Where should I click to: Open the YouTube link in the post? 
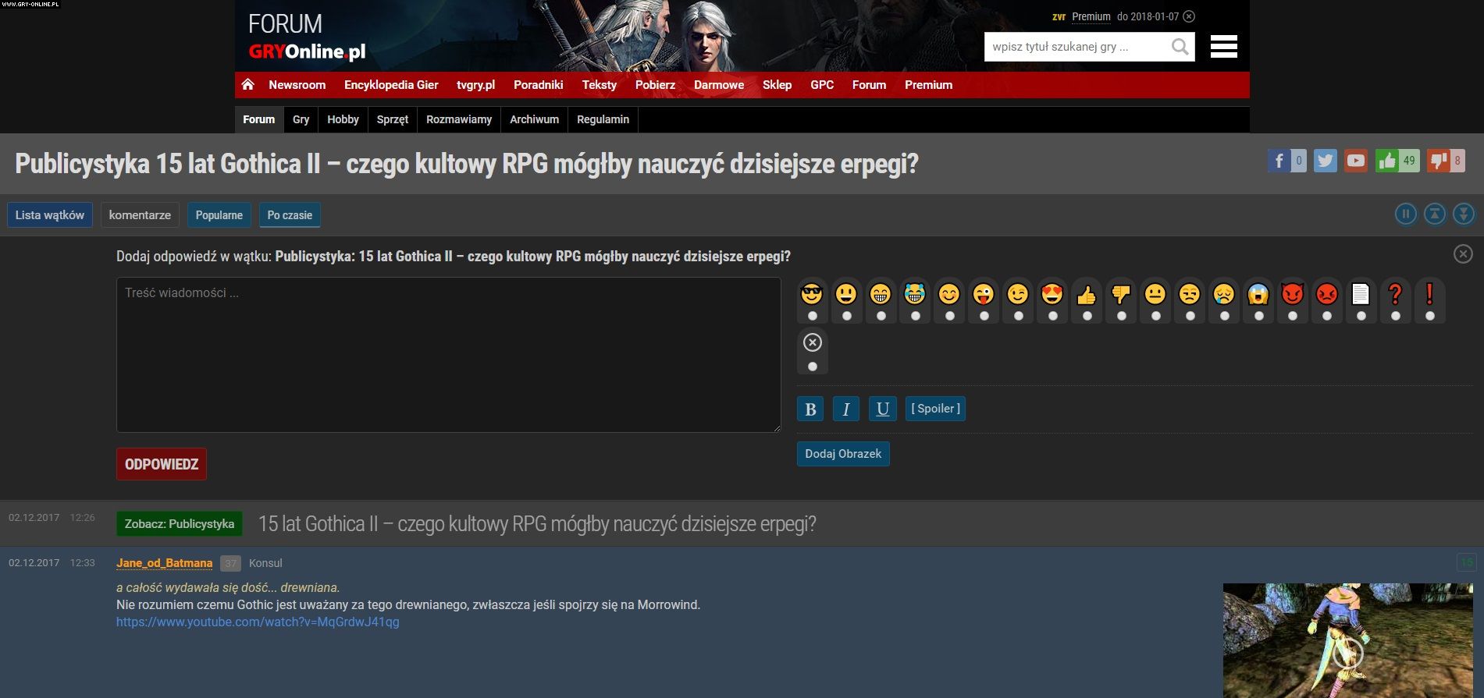click(x=258, y=622)
